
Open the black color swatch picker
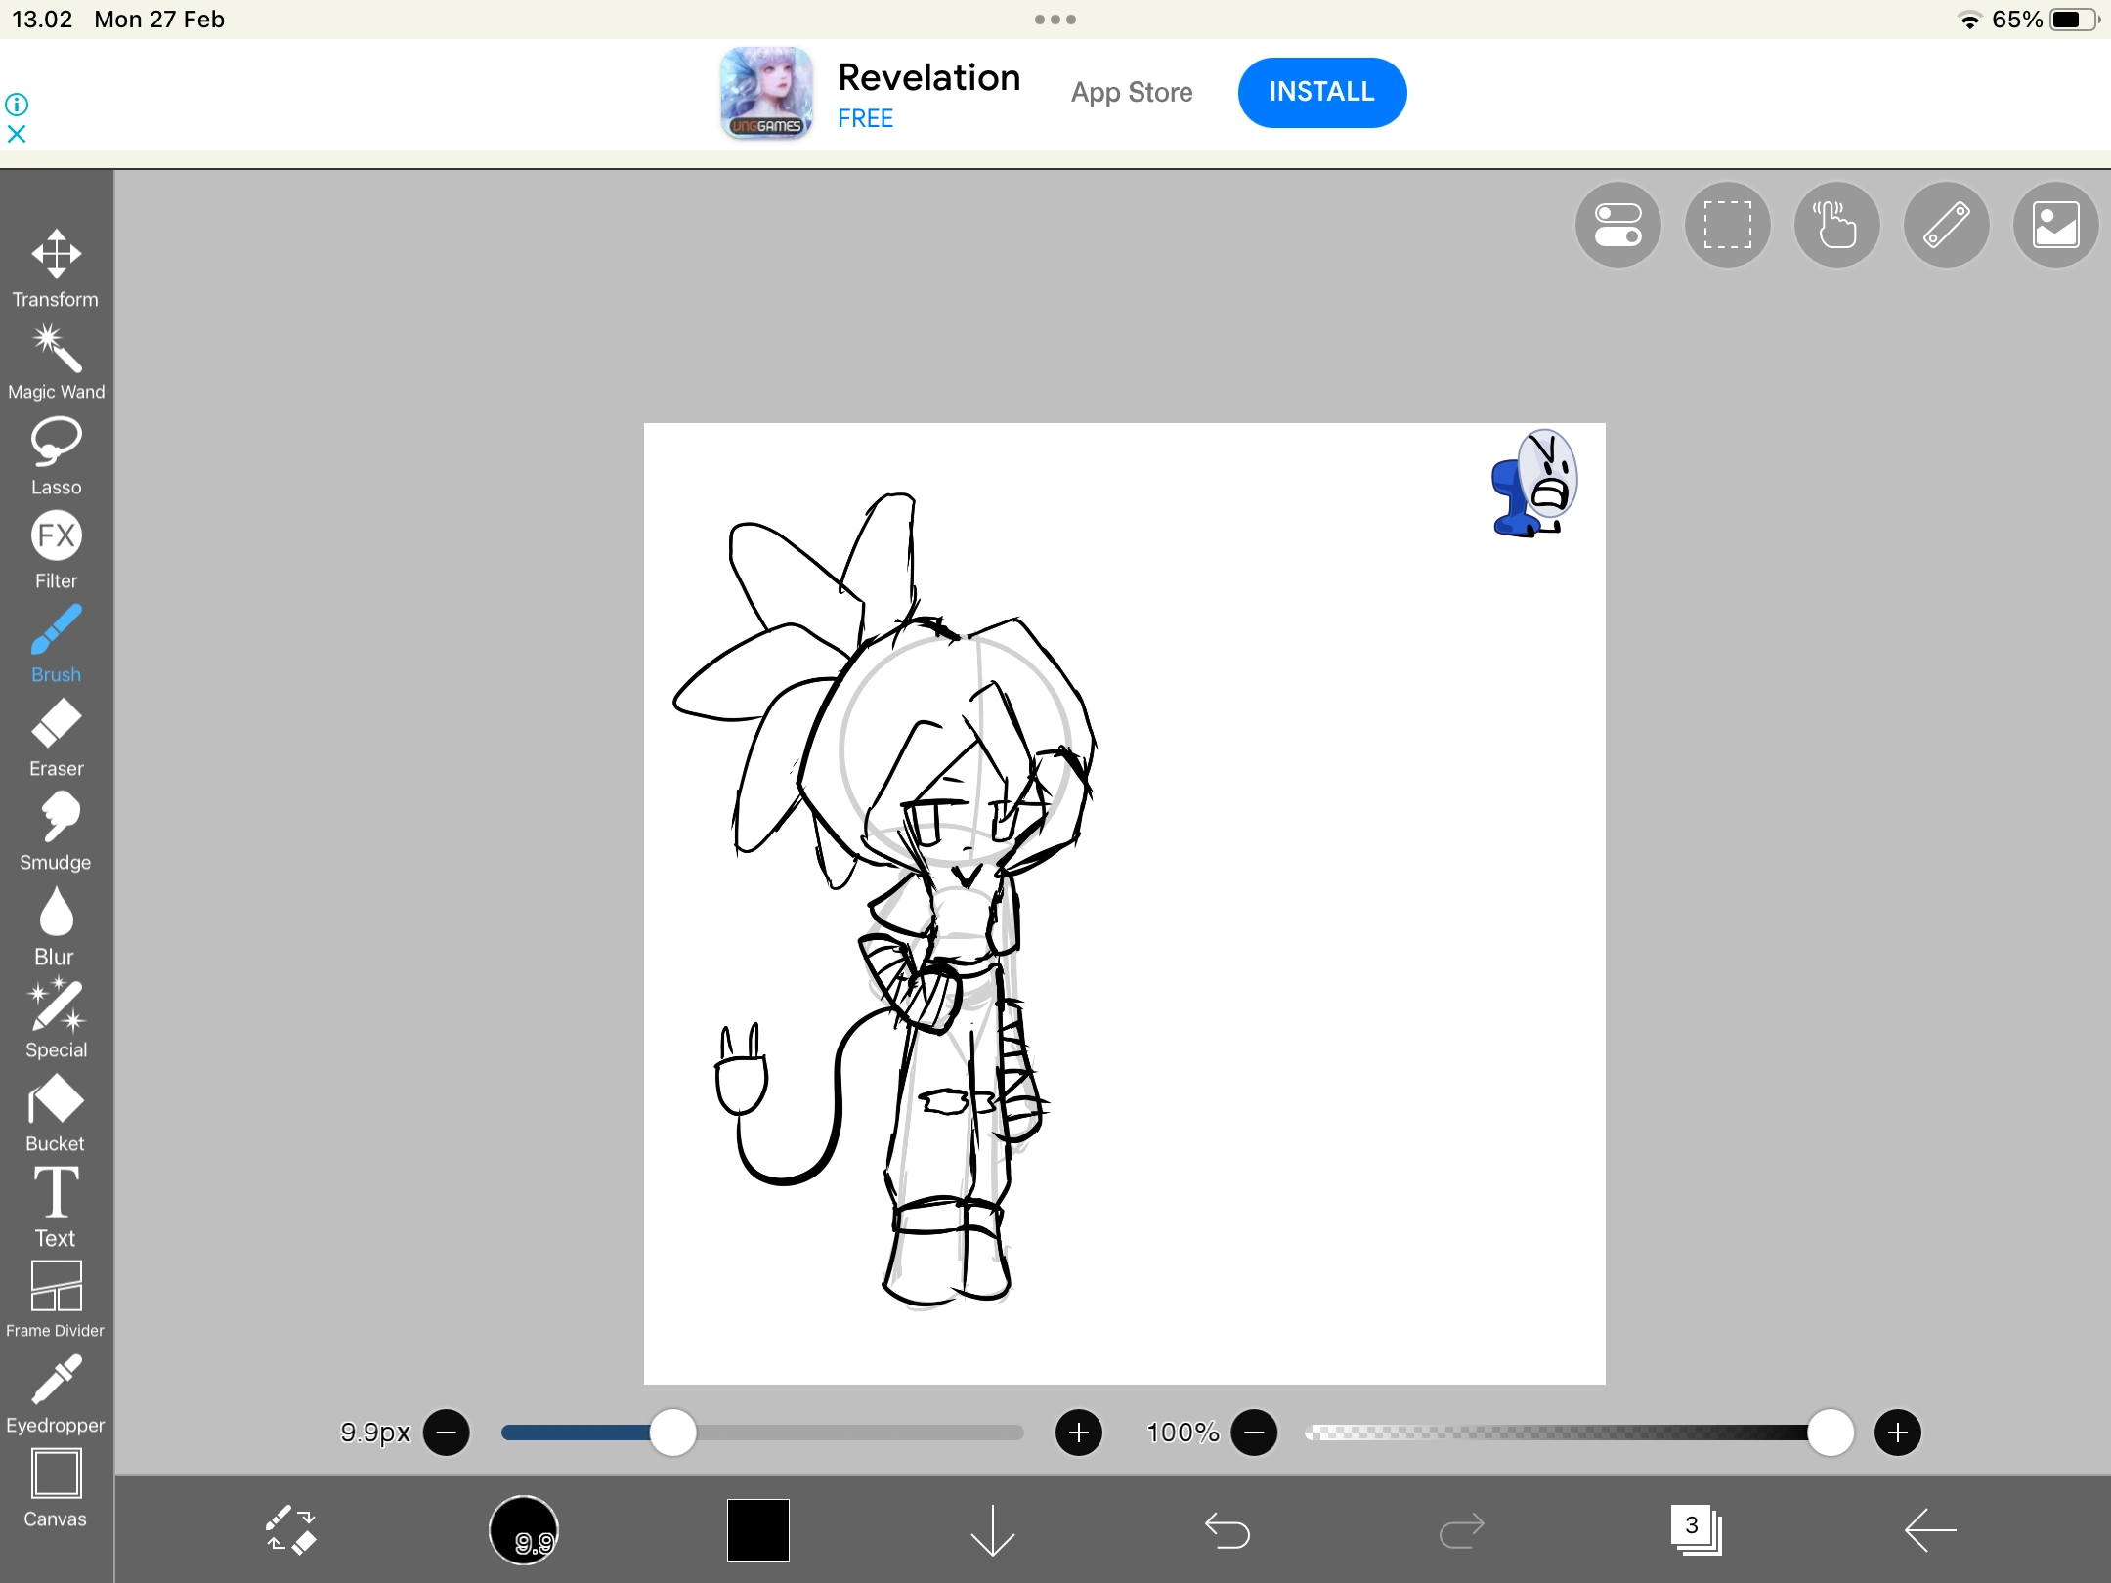[x=756, y=1529]
